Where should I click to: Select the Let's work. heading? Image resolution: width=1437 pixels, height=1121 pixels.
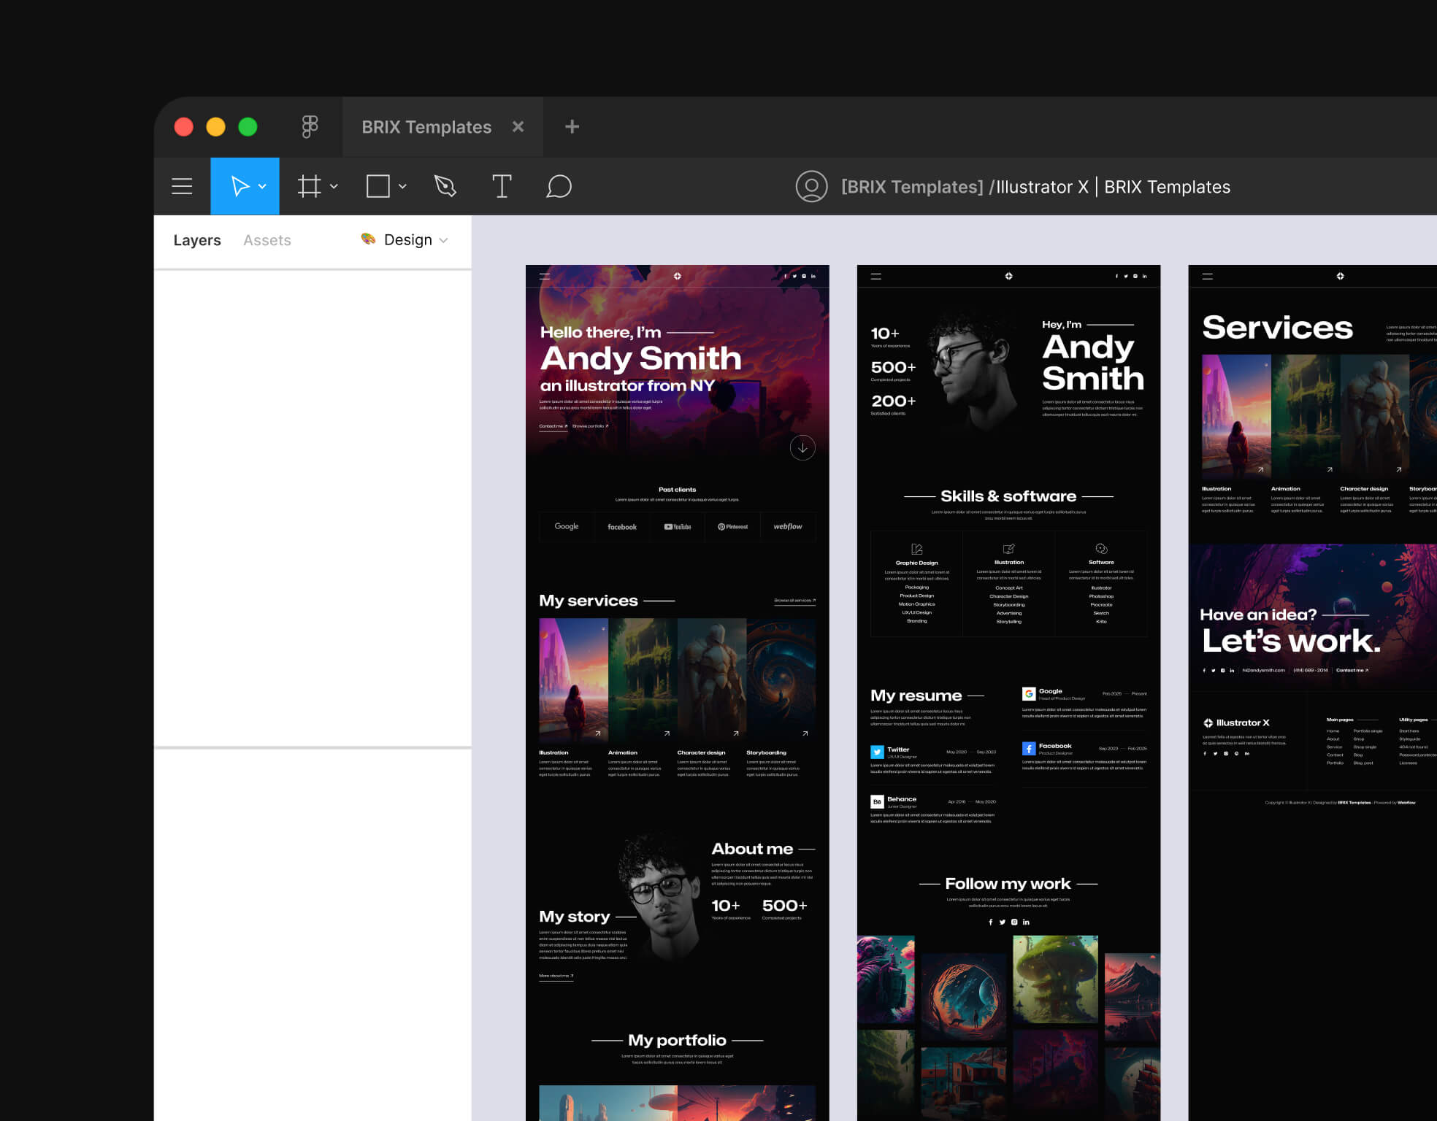(1291, 641)
